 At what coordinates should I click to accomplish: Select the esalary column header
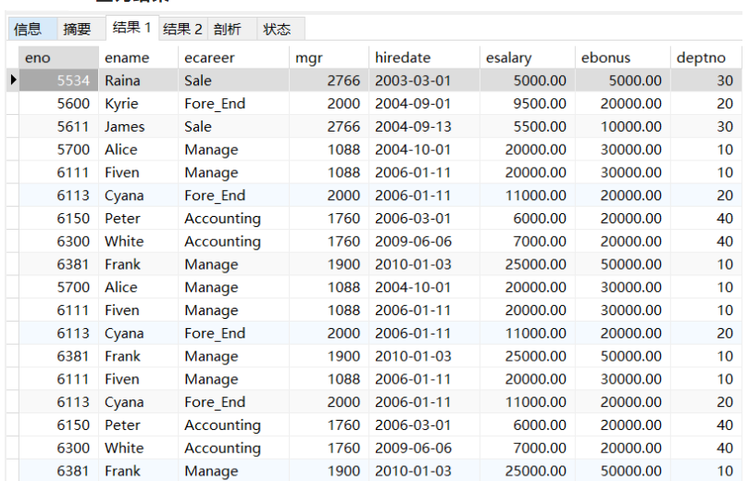click(x=526, y=57)
